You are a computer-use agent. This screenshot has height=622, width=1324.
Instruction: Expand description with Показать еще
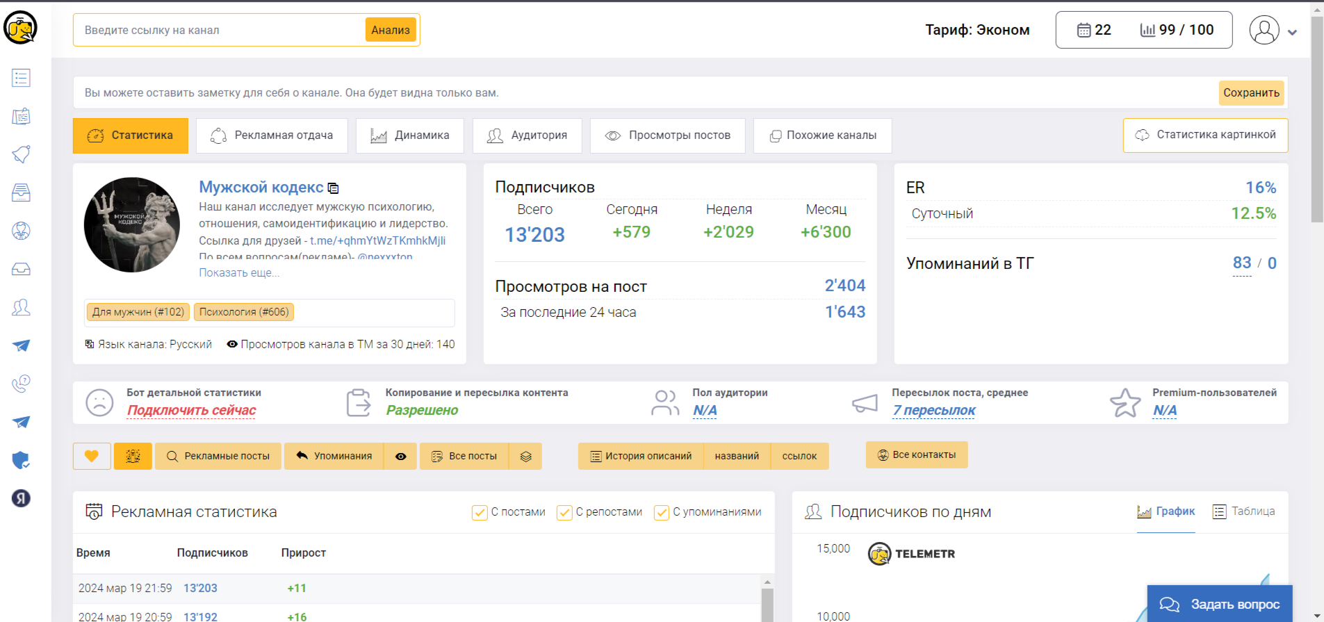click(239, 273)
